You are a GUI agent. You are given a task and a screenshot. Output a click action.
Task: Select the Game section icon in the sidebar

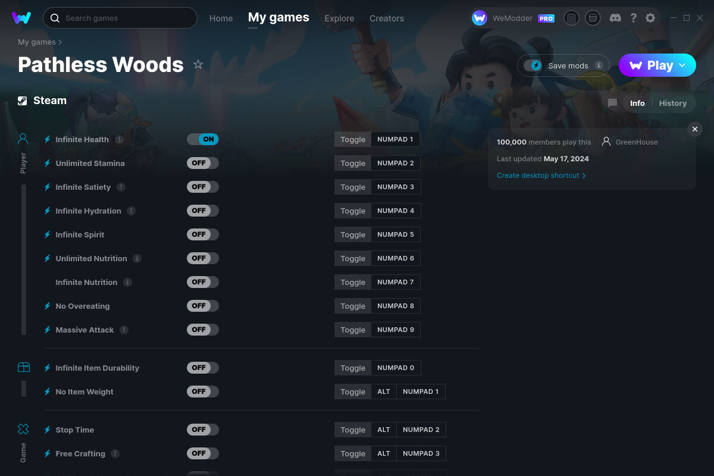tap(23, 428)
